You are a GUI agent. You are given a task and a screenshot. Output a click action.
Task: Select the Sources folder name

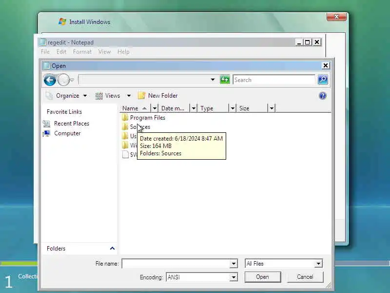coord(140,127)
